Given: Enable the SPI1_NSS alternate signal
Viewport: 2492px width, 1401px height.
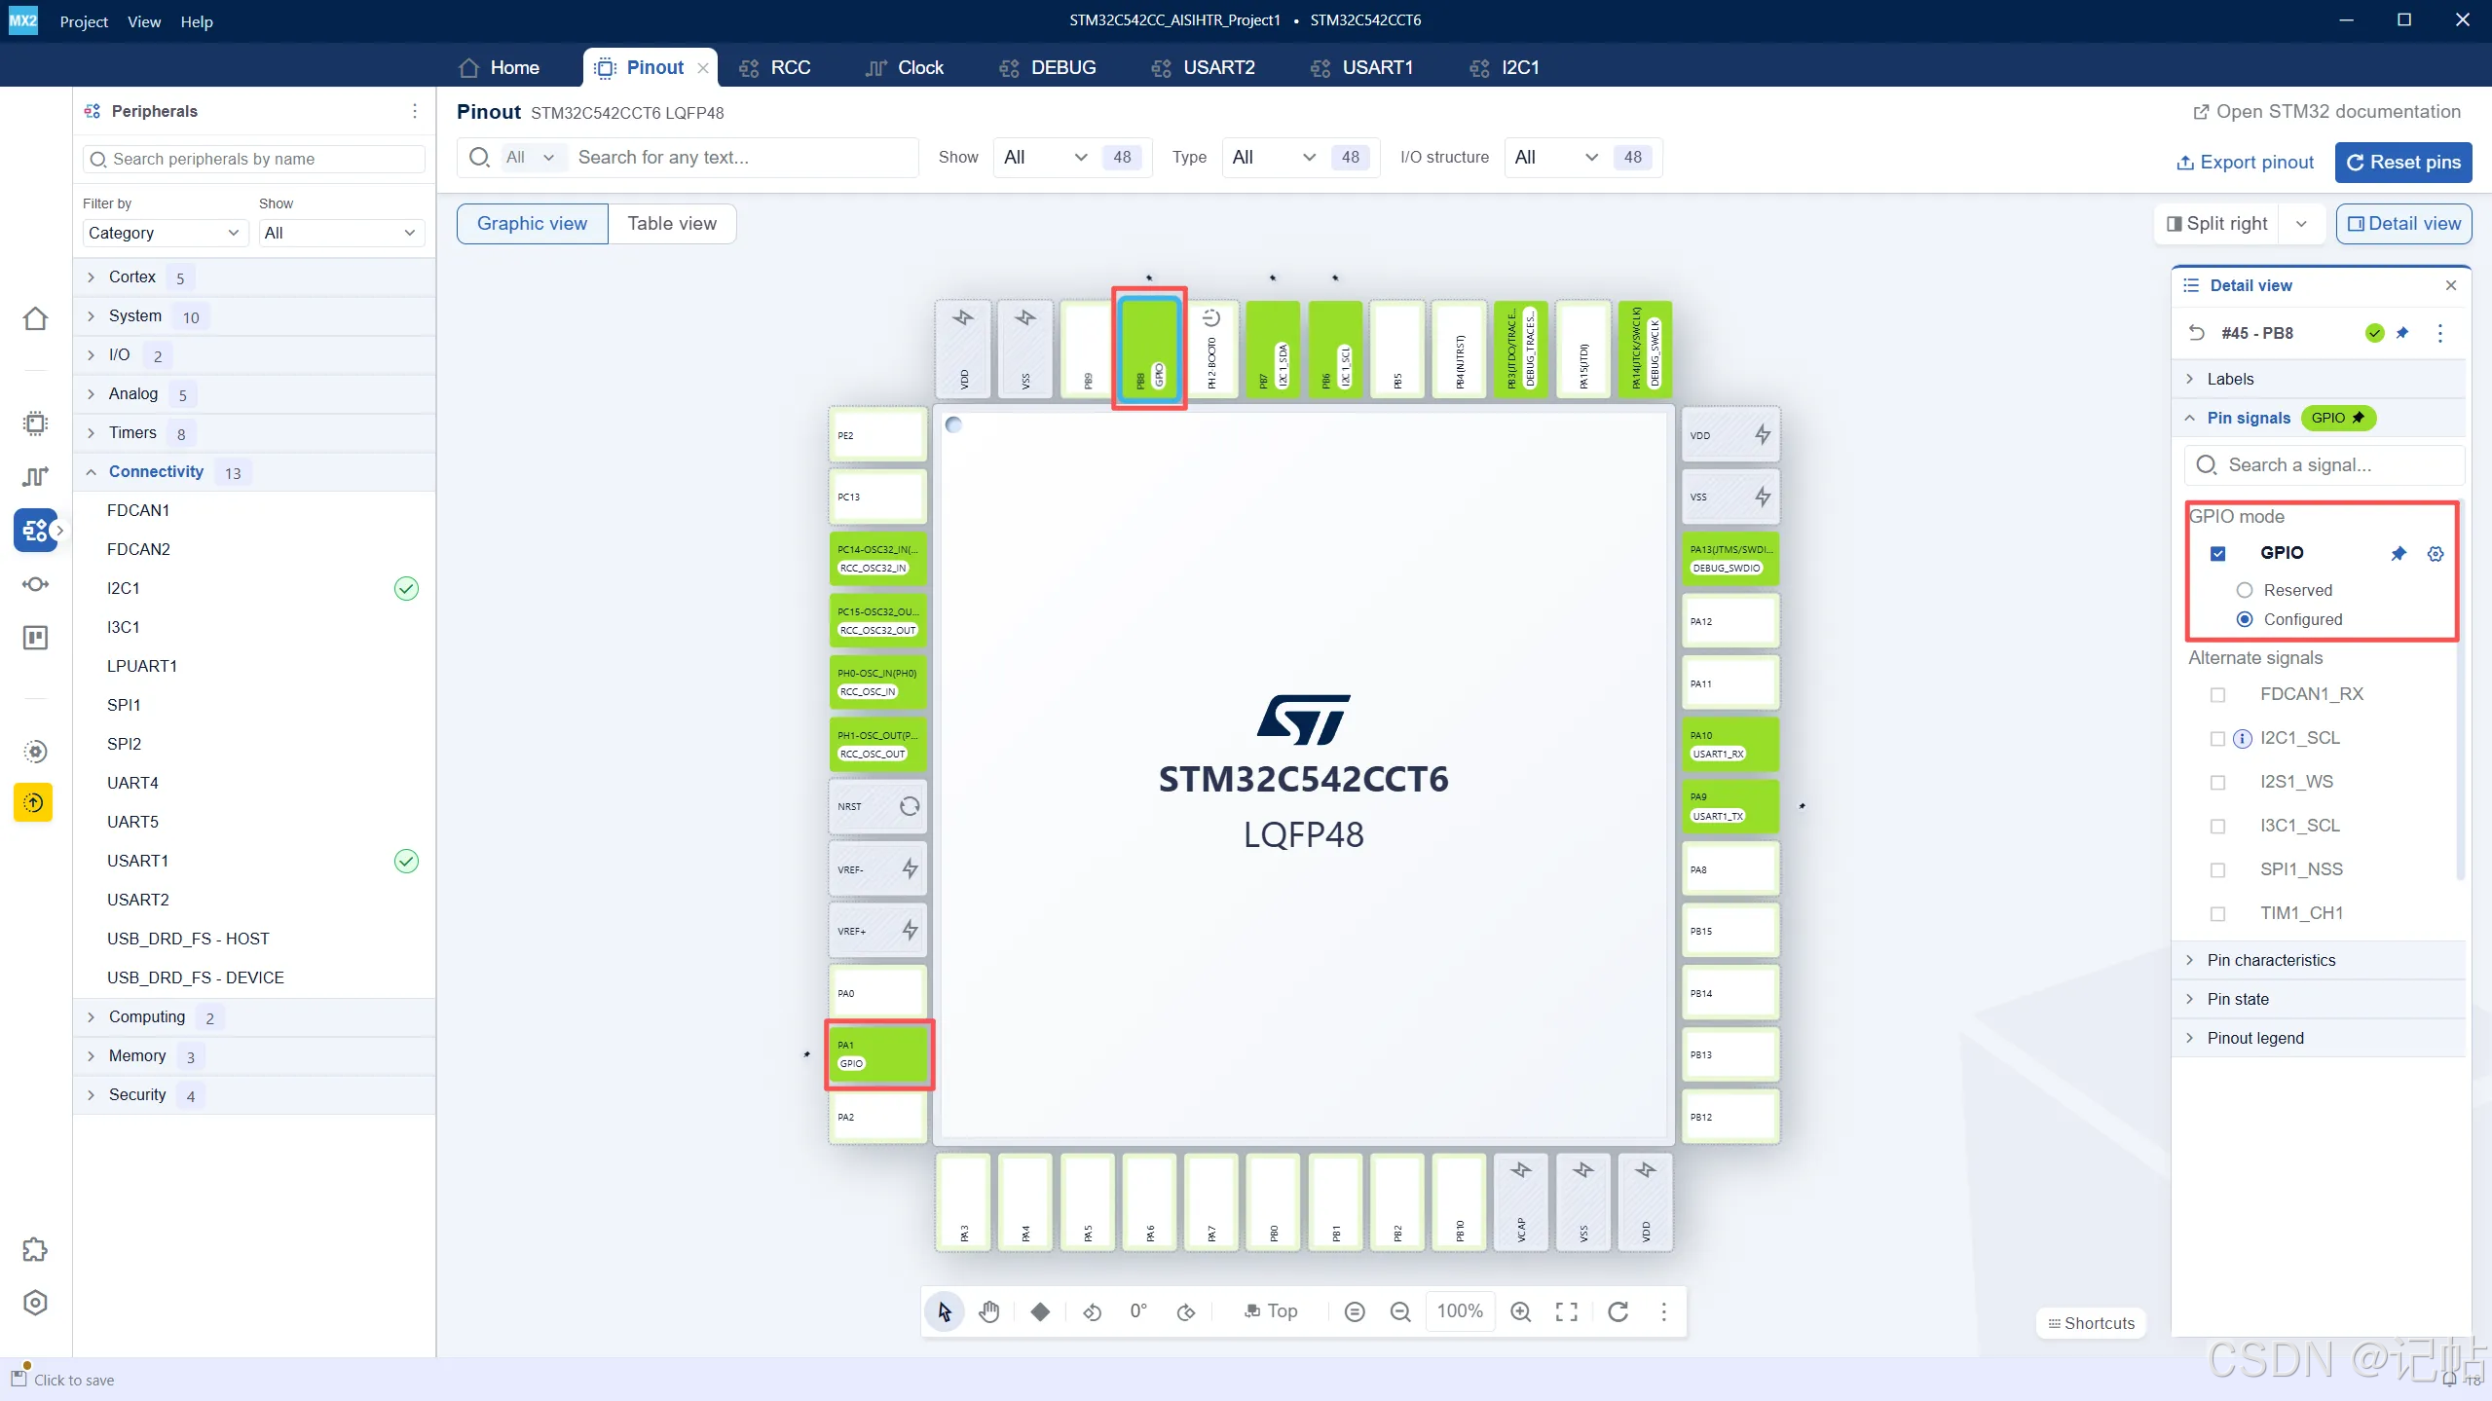Looking at the screenshot, I should pyautogui.click(x=2218, y=869).
